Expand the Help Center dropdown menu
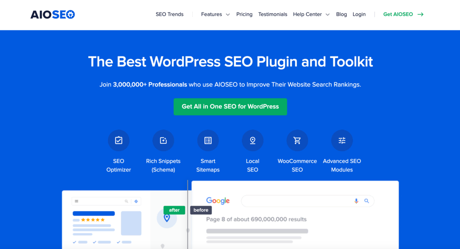Viewport: 460px width, 249px height. coord(311,14)
